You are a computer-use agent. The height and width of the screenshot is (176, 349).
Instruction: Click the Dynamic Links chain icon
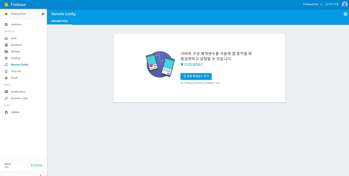[6, 98]
